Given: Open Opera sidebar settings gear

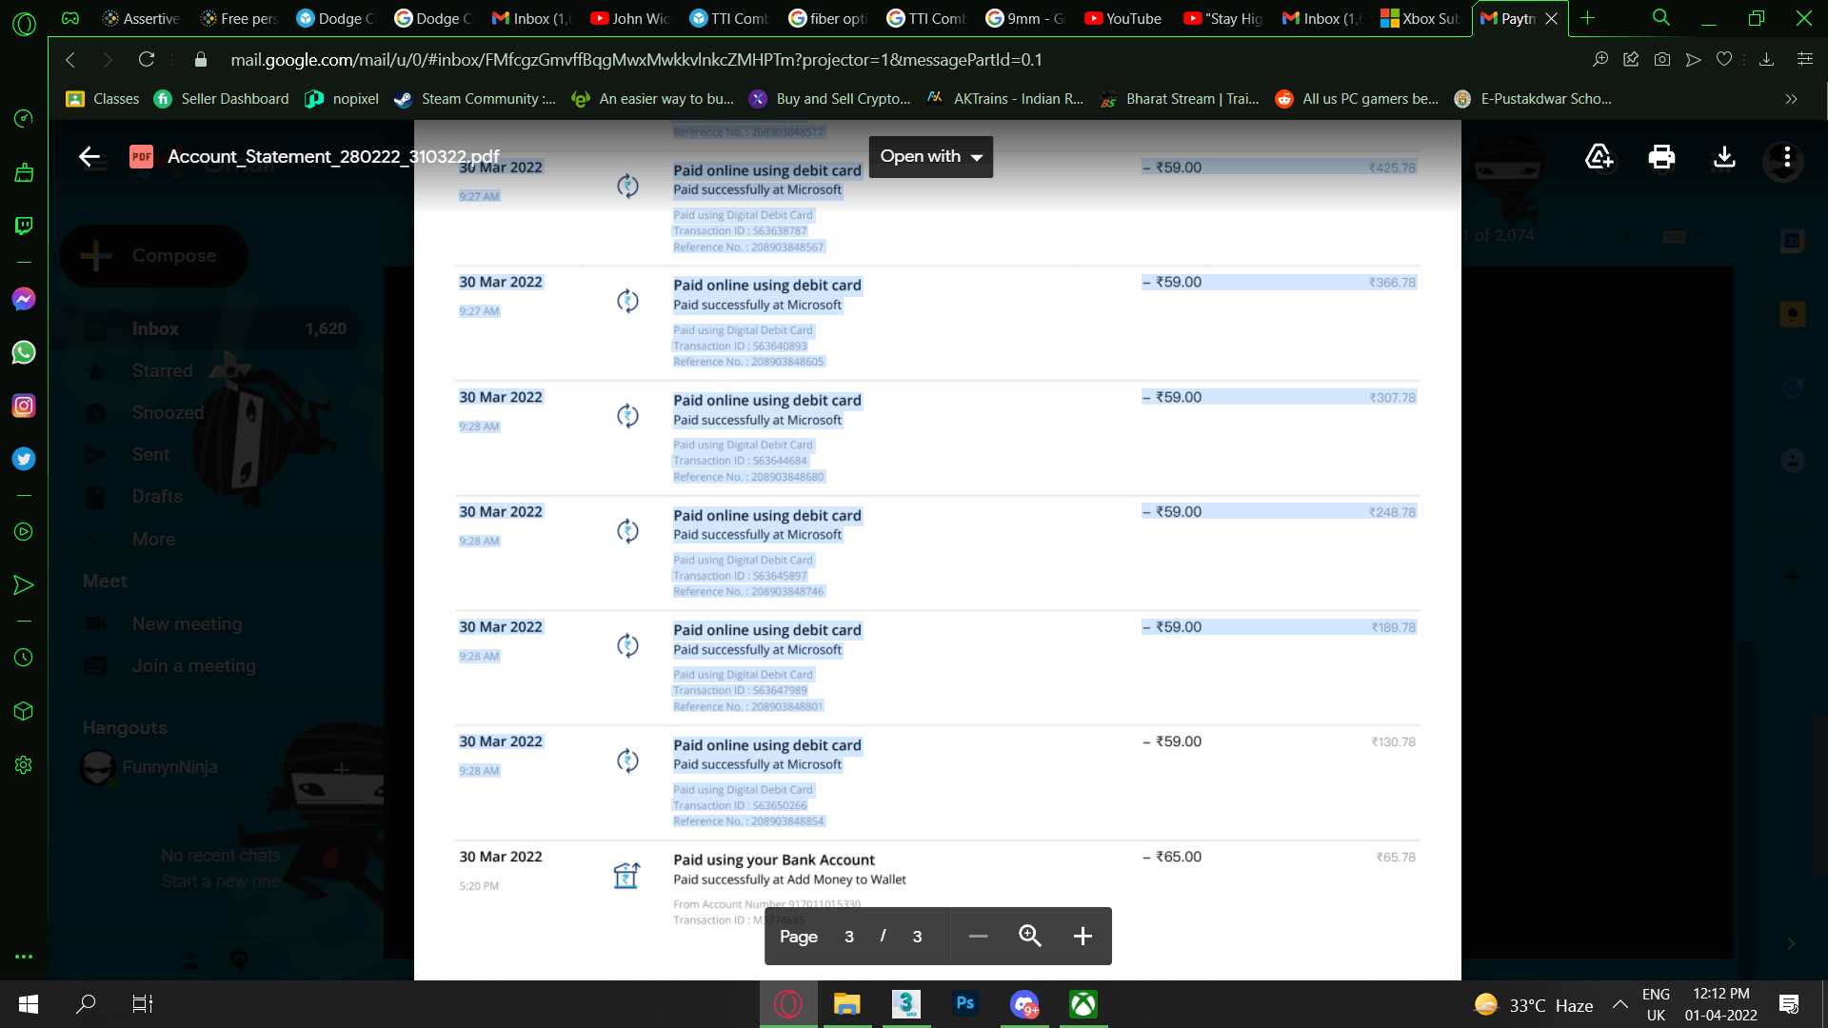Looking at the screenshot, I should [x=24, y=765].
